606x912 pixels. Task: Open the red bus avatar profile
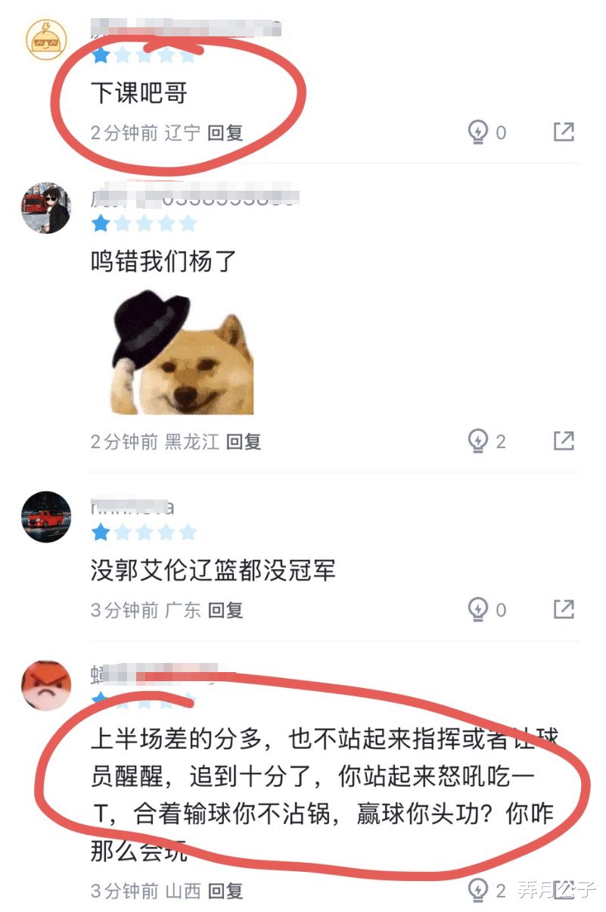pyautogui.click(x=46, y=207)
